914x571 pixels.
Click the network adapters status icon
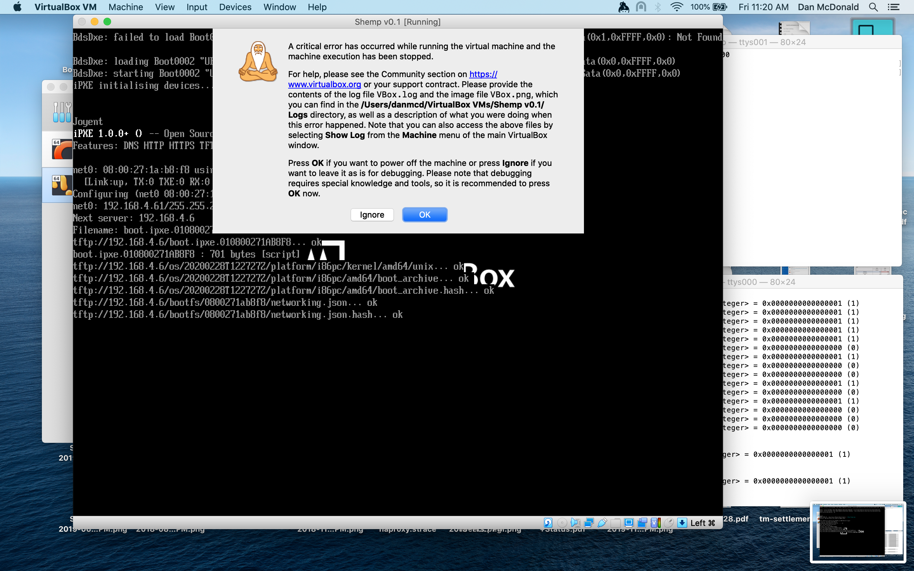coord(589,523)
